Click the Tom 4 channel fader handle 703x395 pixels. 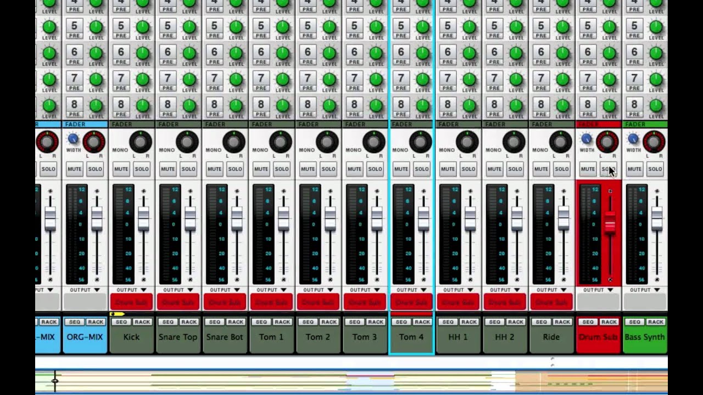click(x=423, y=218)
